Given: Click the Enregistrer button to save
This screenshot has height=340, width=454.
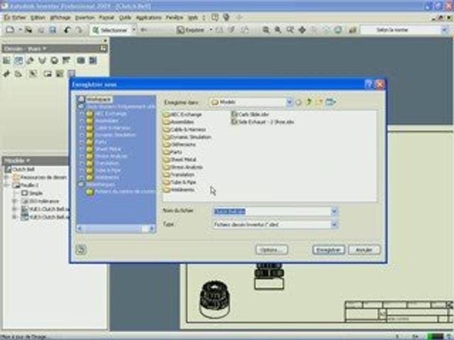Looking at the screenshot, I should tap(329, 250).
